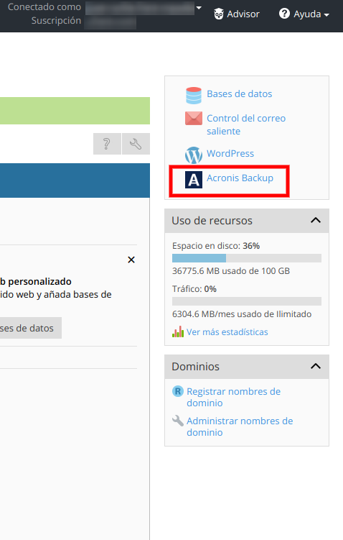Dismiss the personalizado notice with X

click(131, 260)
